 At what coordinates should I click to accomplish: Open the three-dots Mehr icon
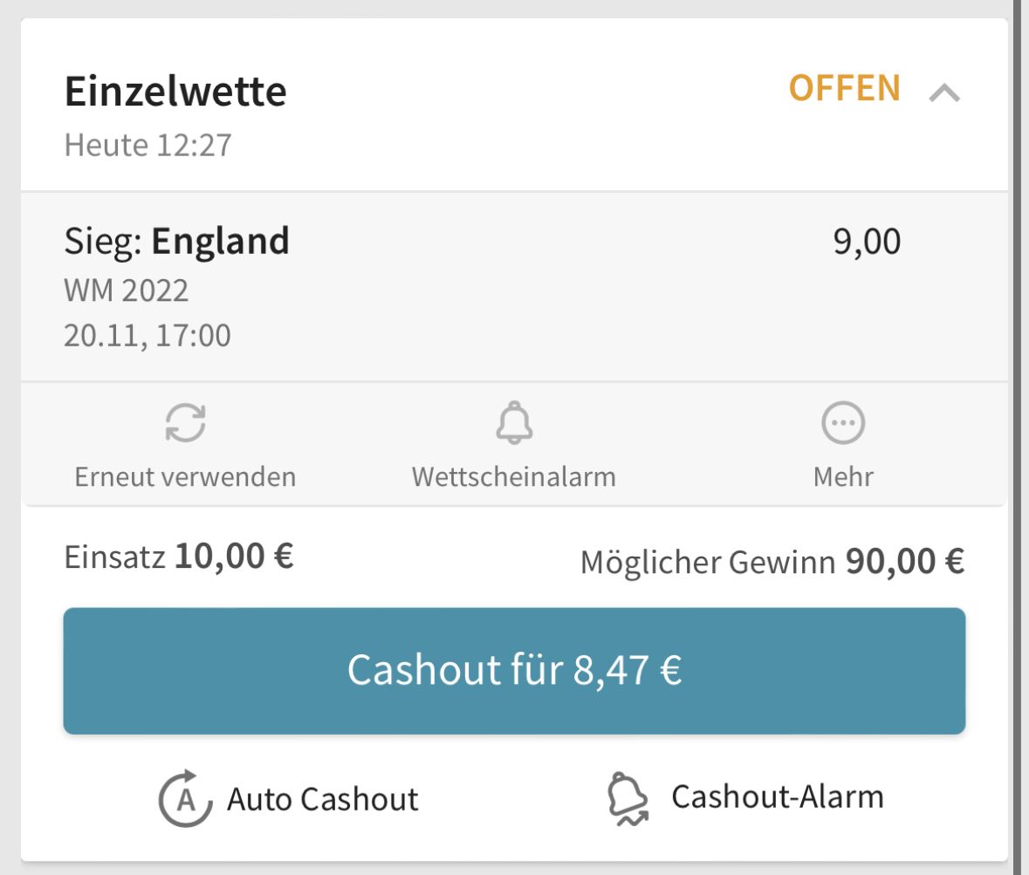point(843,422)
